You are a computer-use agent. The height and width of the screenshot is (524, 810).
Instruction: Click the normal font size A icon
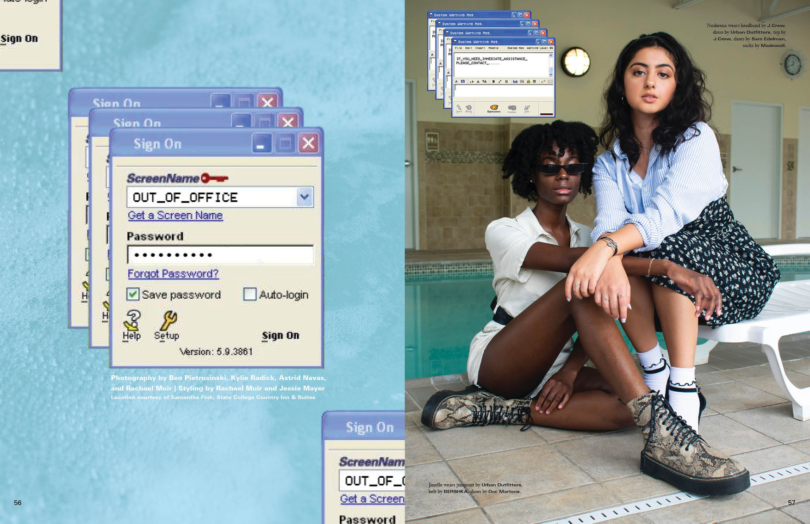(478, 81)
